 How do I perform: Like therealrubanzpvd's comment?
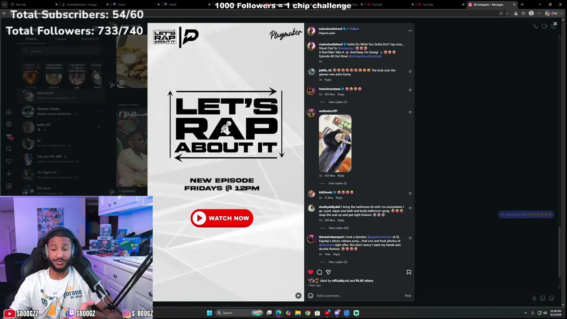(x=410, y=238)
